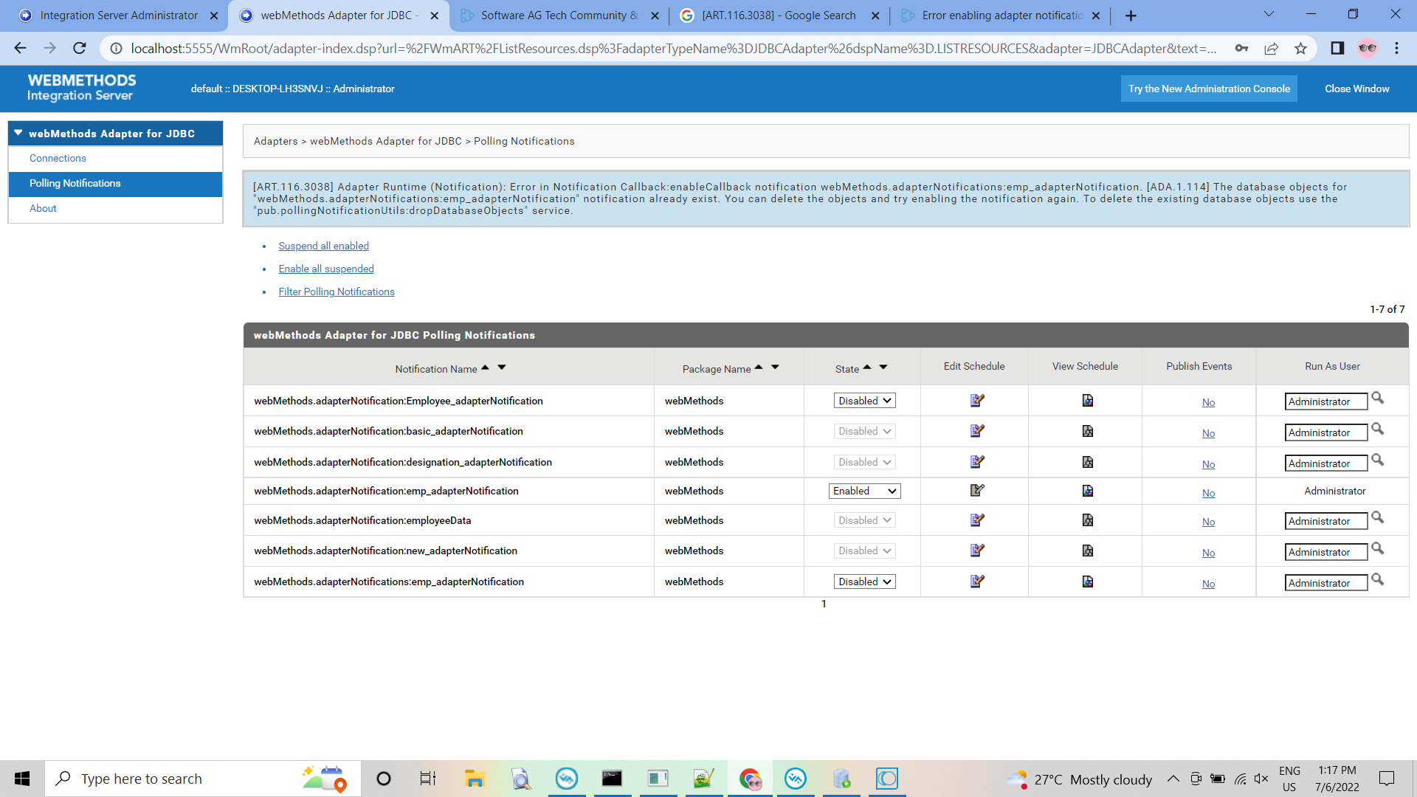Open State dropdown for designation_adapterNotification
The height and width of the screenshot is (797, 1417).
pos(864,462)
